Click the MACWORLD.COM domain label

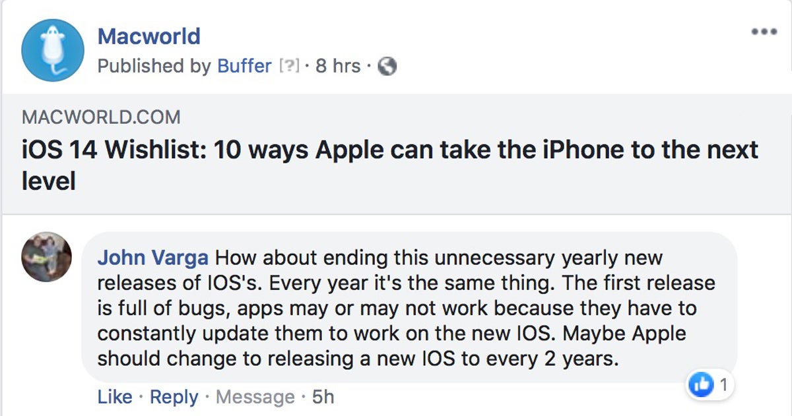click(101, 118)
